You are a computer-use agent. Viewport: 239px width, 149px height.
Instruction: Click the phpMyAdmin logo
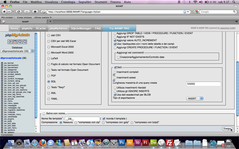point(18,35)
